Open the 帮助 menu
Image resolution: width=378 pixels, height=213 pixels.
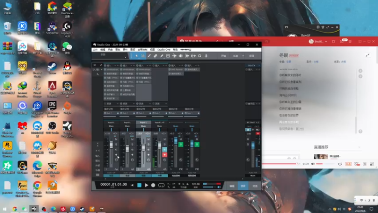175,50
